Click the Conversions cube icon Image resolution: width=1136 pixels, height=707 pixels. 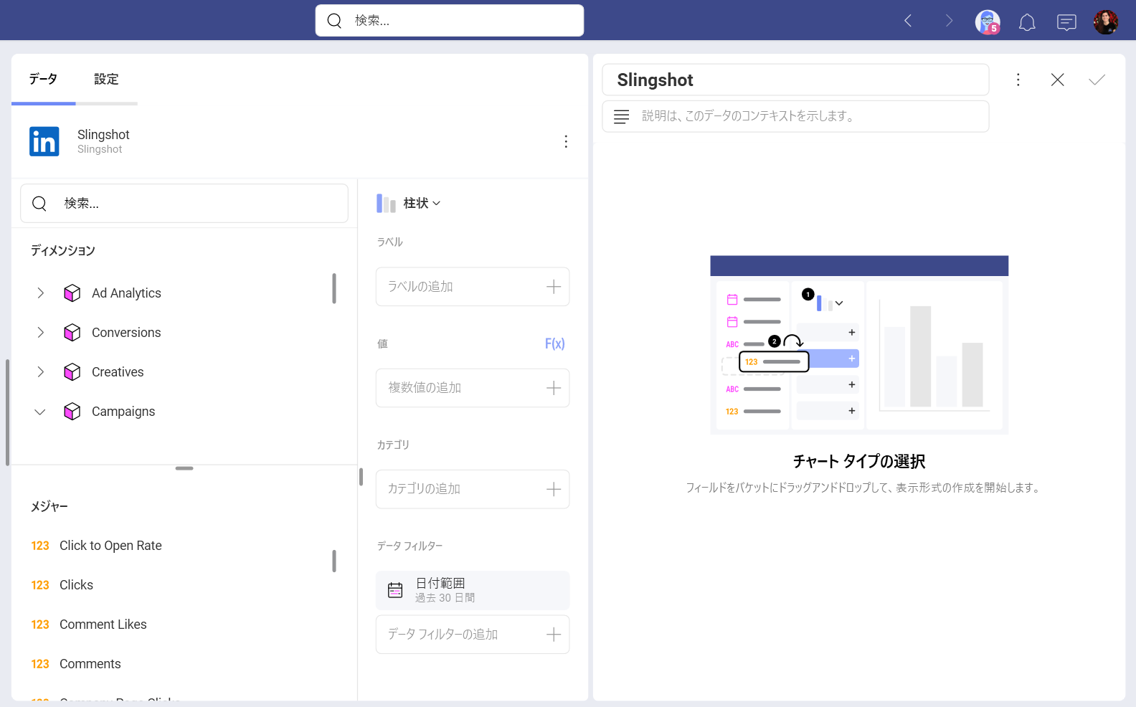[x=72, y=333]
